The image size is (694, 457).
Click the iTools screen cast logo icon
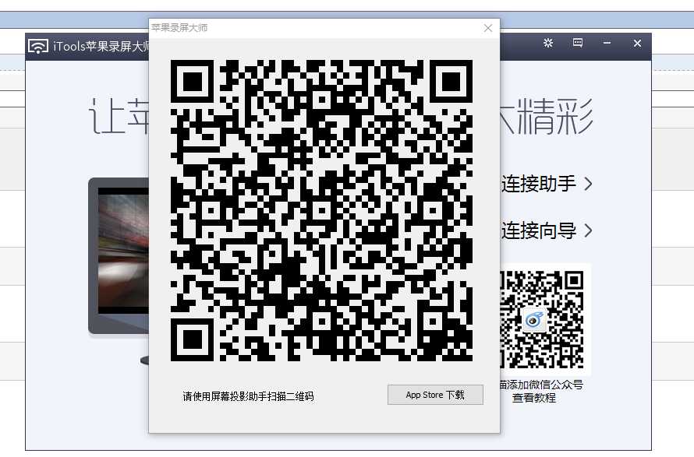point(38,46)
